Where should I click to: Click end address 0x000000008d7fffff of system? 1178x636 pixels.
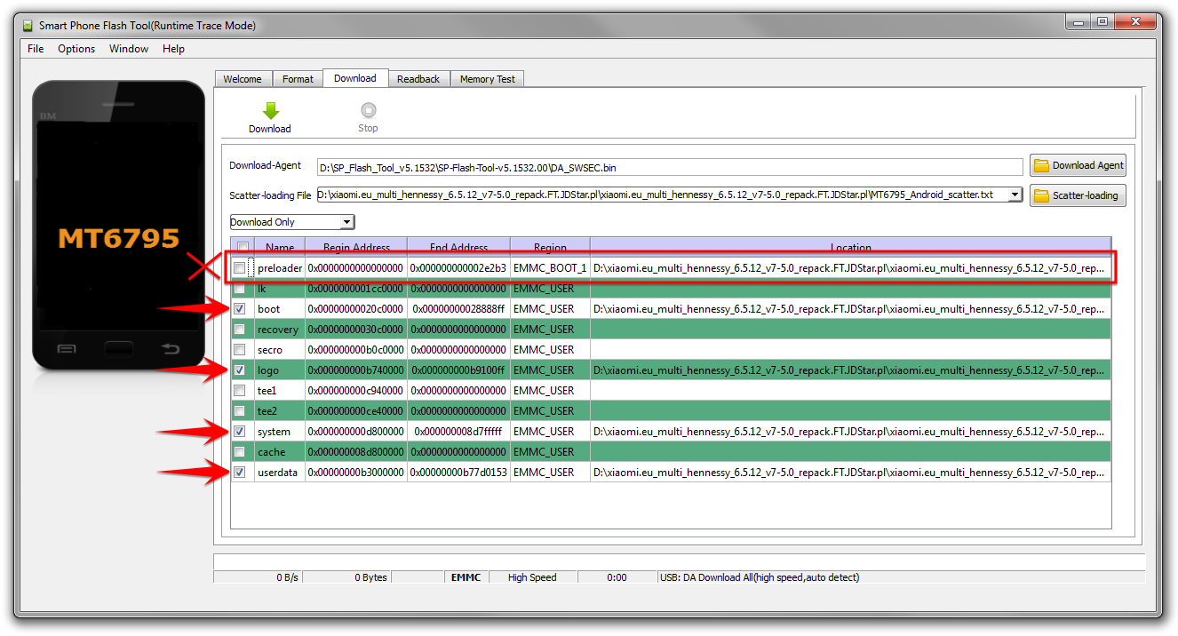click(x=459, y=432)
